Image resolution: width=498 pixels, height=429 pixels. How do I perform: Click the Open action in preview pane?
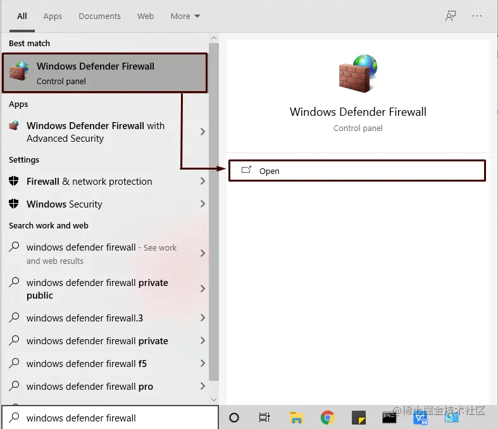[x=357, y=171]
